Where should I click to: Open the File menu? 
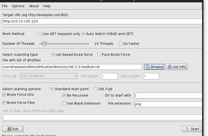tap(5, 6)
